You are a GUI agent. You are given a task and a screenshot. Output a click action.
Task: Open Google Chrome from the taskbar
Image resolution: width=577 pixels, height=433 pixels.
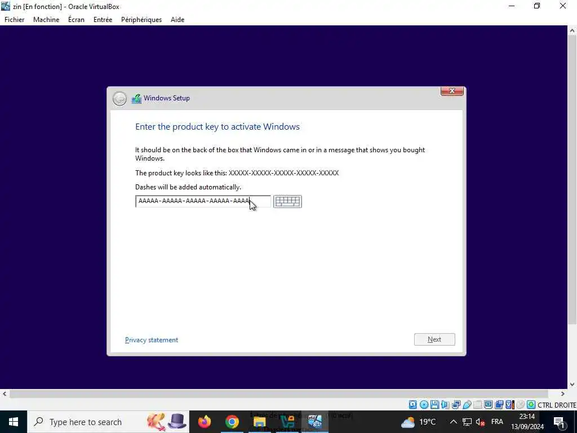click(x=232, y=422)
